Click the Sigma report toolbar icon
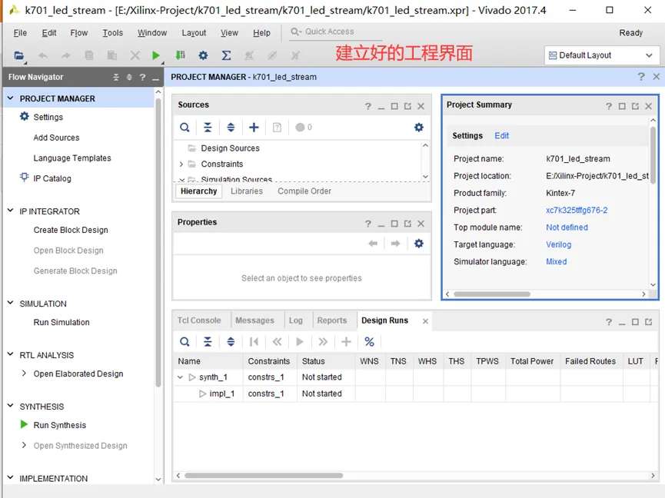Viewport: 665px width, 498px height. pyautogui.click(x=227, y=55)
